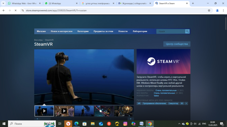Close the SteamVR в Steam tab

(187, 3)
